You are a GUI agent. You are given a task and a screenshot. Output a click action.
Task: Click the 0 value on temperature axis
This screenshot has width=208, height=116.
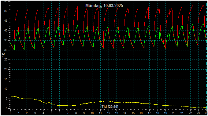7,108
